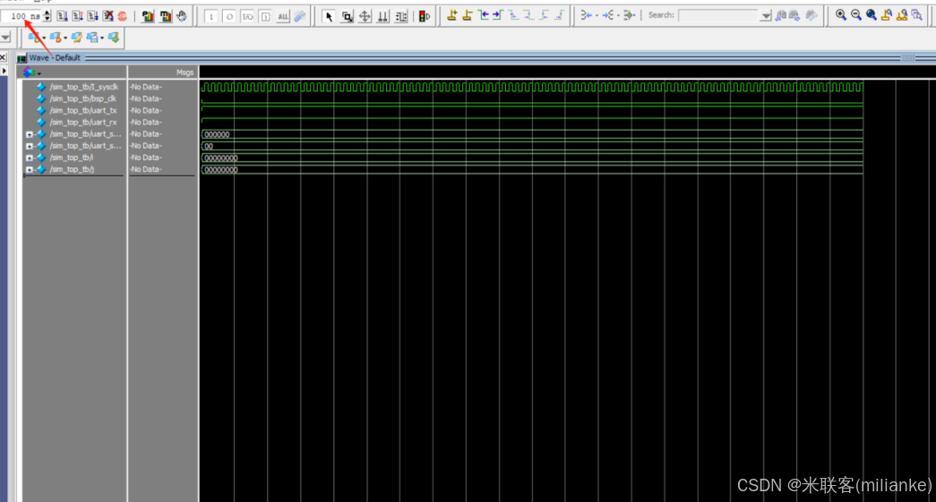The width and height of the screenshot is (936, 502).
Task: Select the Wave - Default window title tab
Action: tap(55, 58)
